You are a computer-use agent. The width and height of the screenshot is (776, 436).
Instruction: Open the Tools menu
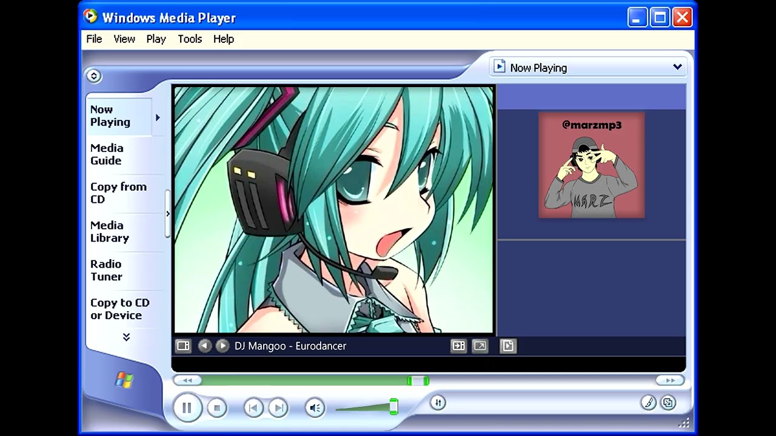pyautogui.click(x=190, y=39)
